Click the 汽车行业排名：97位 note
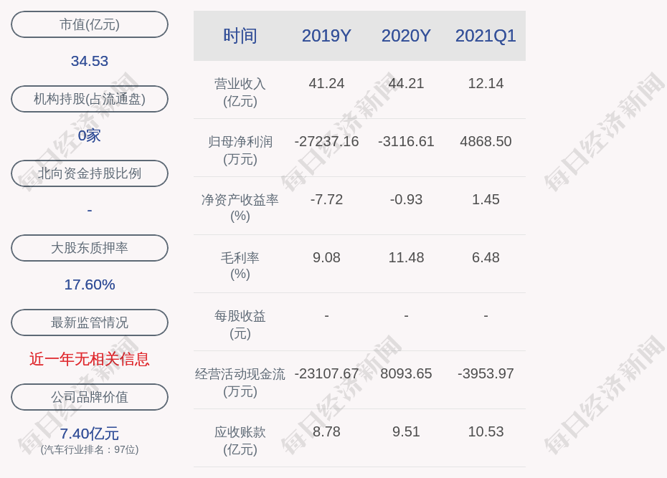Image resolution: width=667 pixels, height=478 pixels. pyautogui.click(x=90, y=449)
